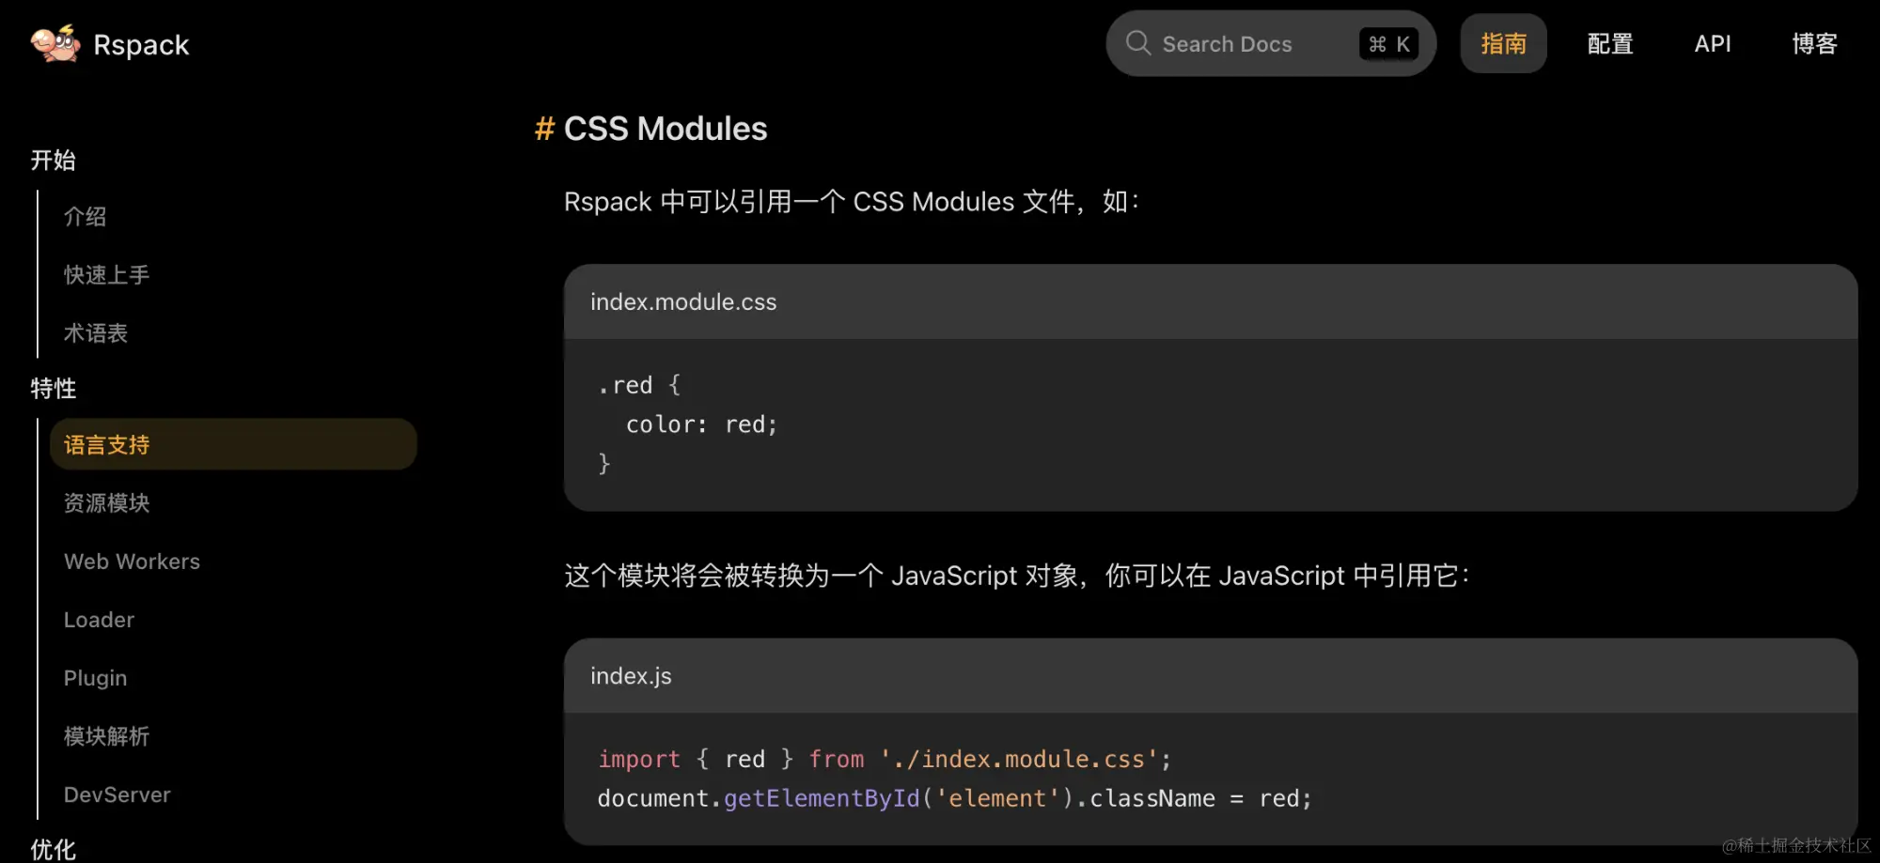
Task: Click the CSS Modules heading text
Action: point(666,129)
